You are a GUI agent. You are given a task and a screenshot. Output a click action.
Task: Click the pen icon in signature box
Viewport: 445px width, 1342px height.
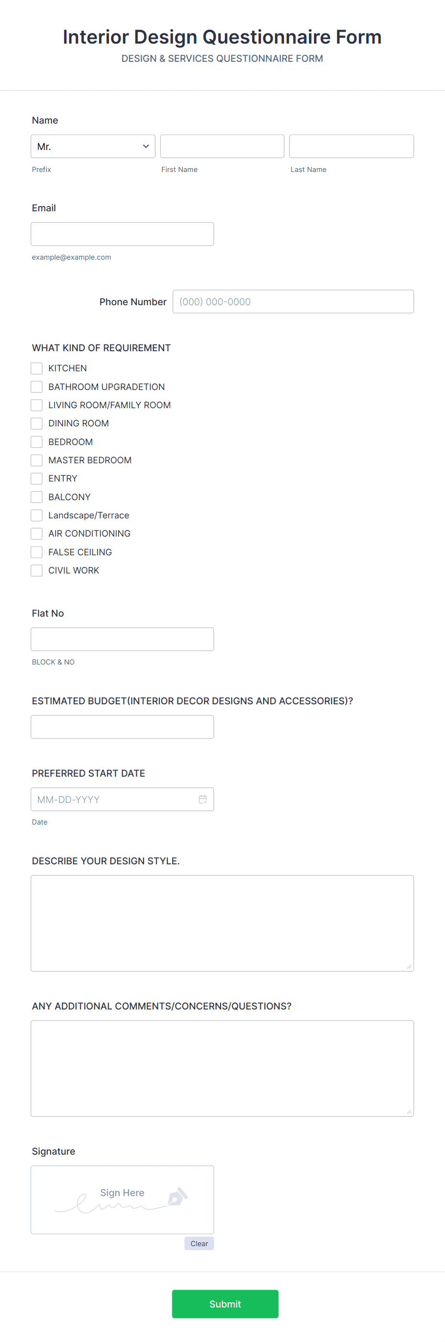[178, 1197]
